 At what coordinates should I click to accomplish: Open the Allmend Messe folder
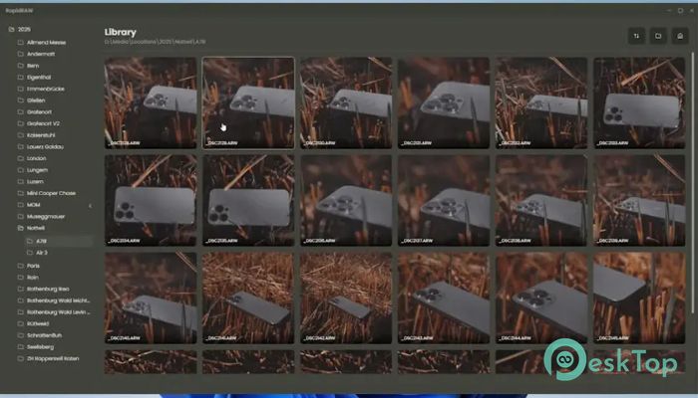point(46,43)
